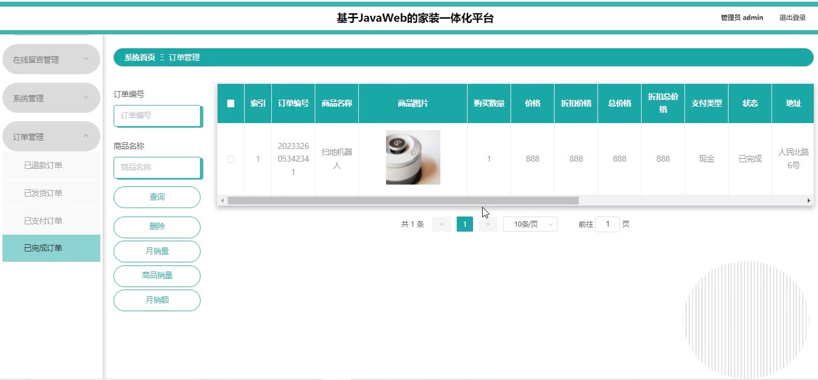The height and width of the screenshot is (380, 818).
Task: Expand the 系统管理 sidebar menu
Action: 51,97
